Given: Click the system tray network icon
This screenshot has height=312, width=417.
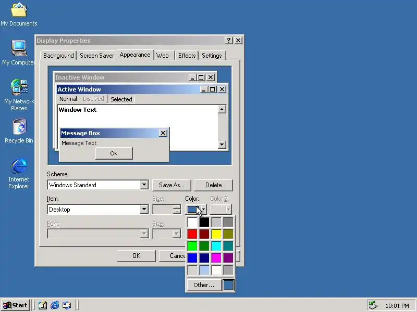Looking at the screenshot, I should [373, 305].
